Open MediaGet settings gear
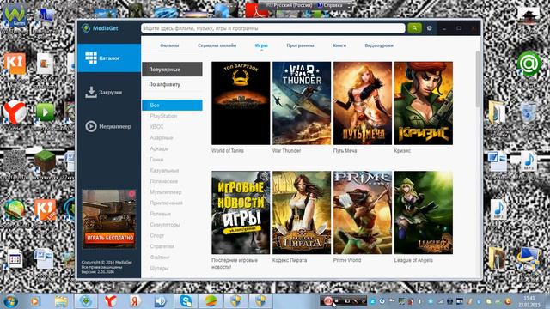Image resolution: width=550 pixels, height=309 pixels. pos(430,28)
